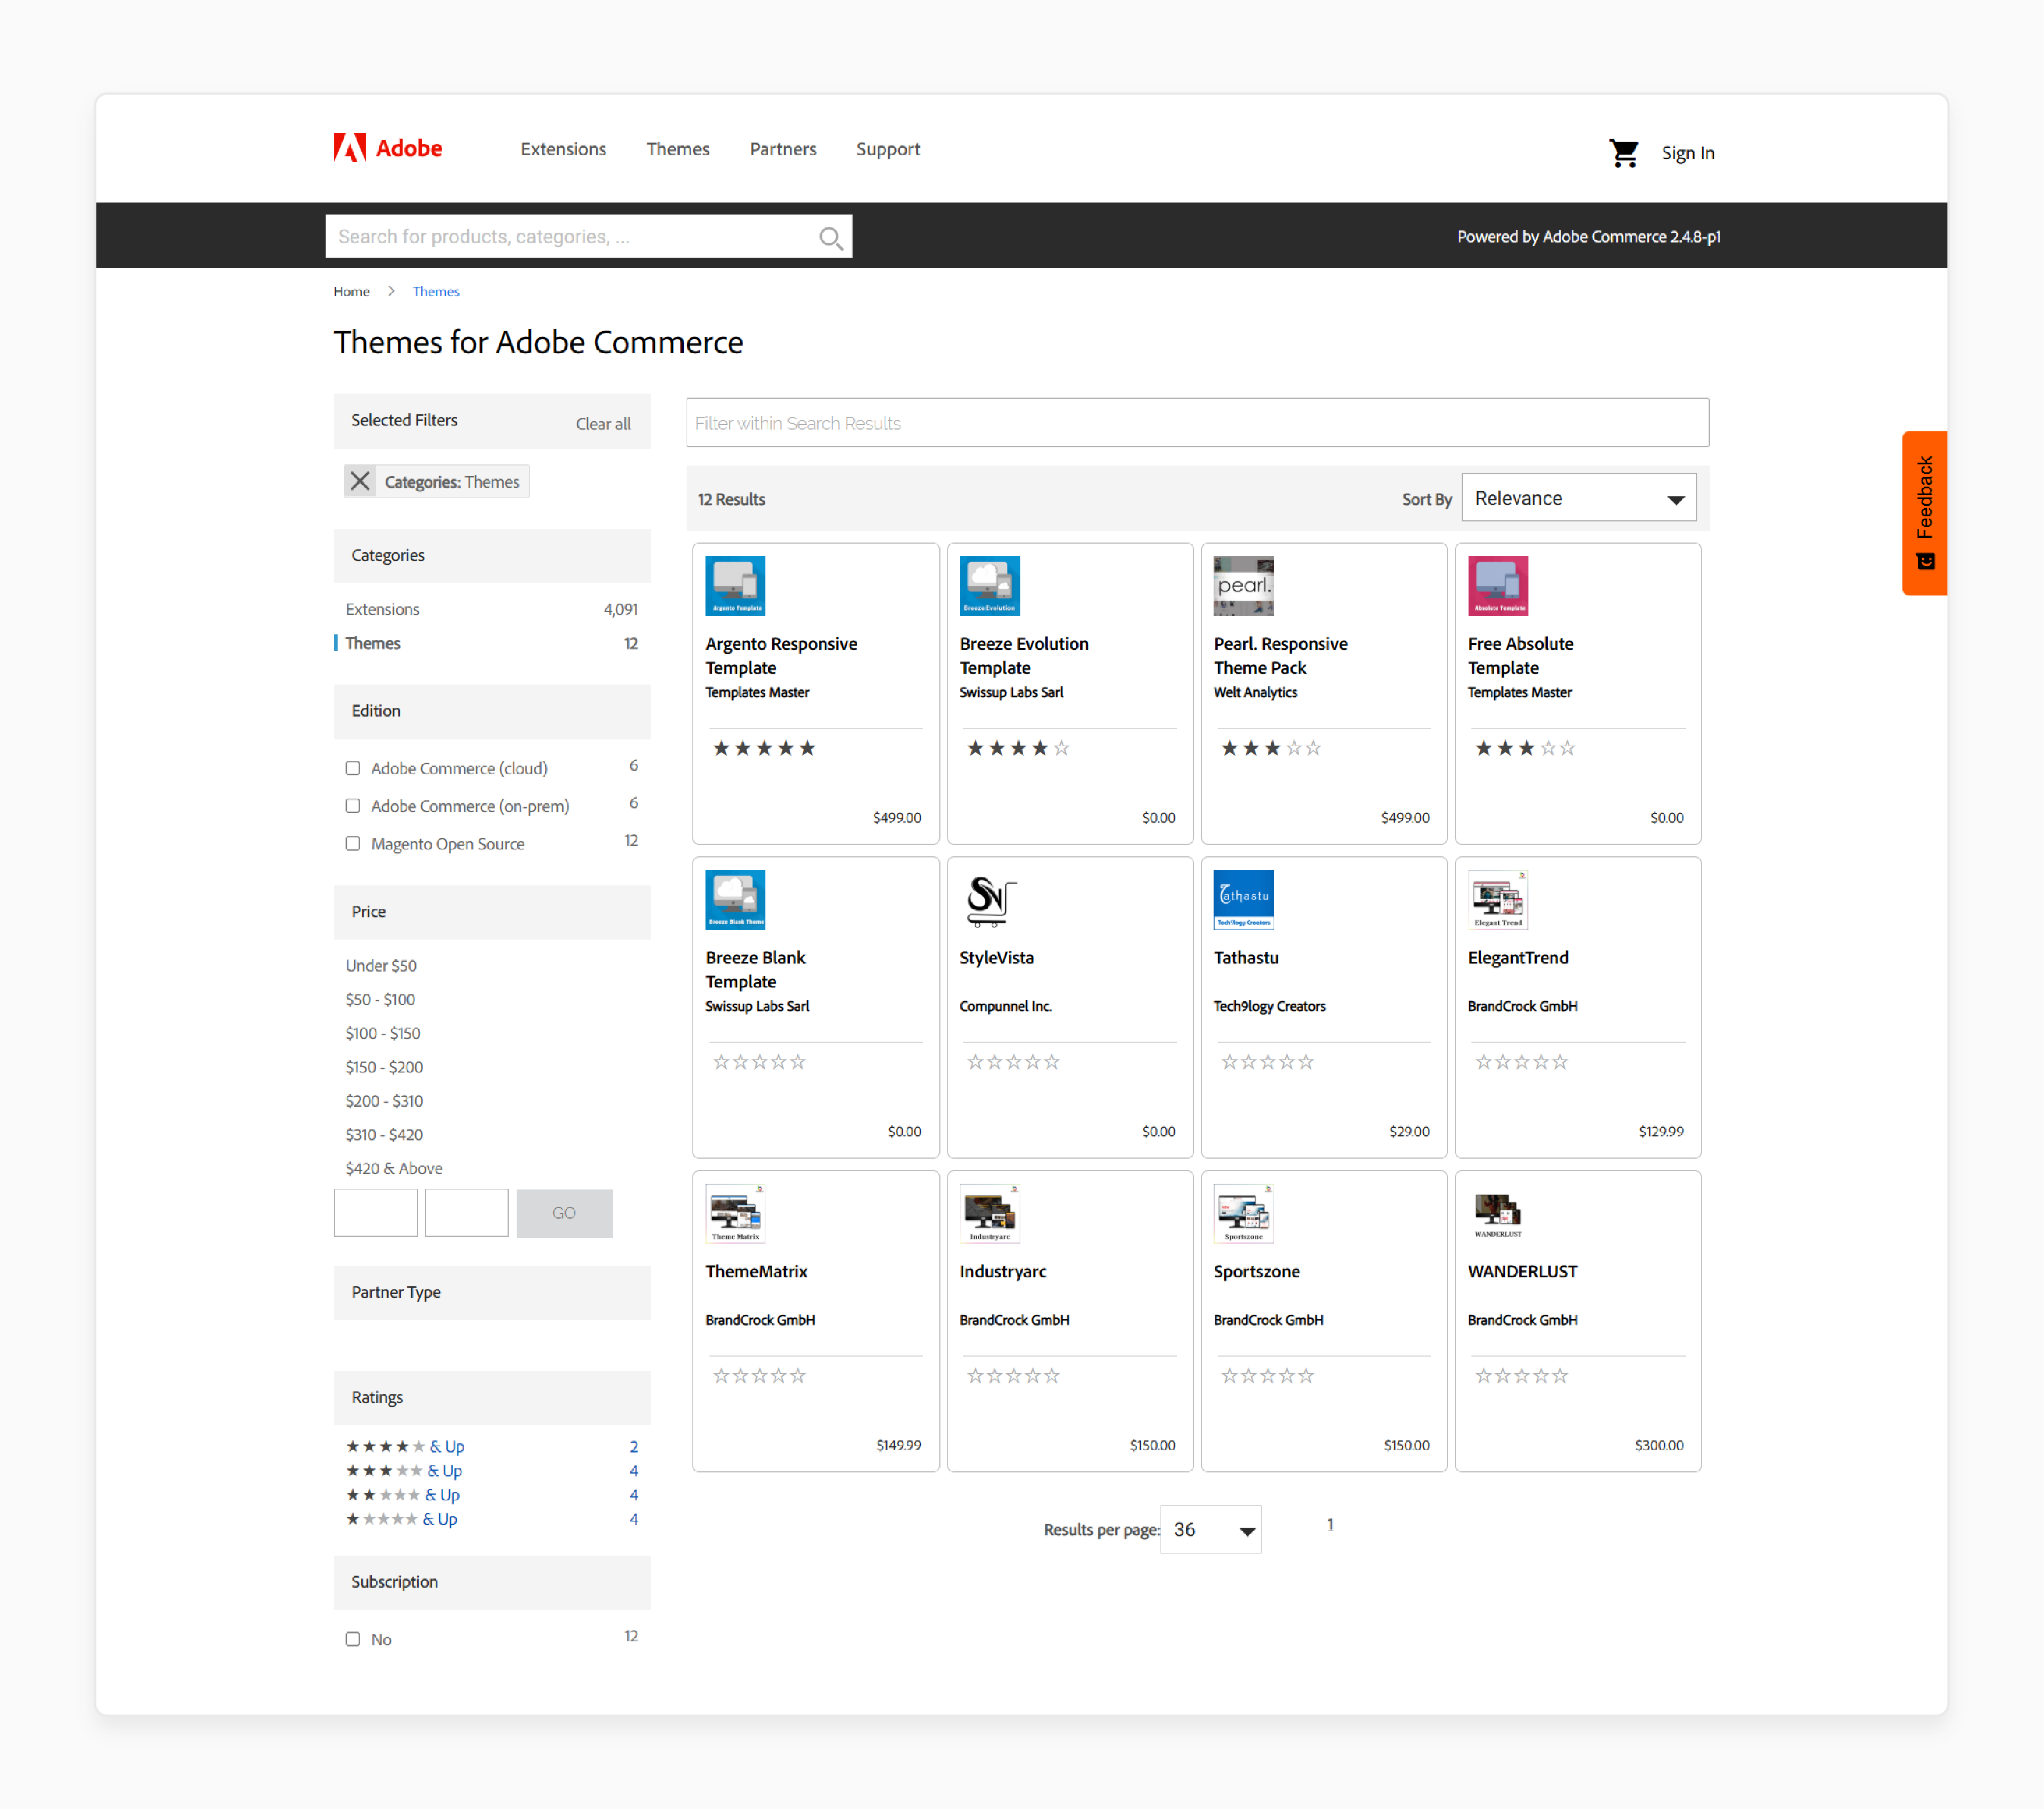Open the Results per page dropdown
This screenshot has width=2044, height=1809.
click(1210, 1529)
